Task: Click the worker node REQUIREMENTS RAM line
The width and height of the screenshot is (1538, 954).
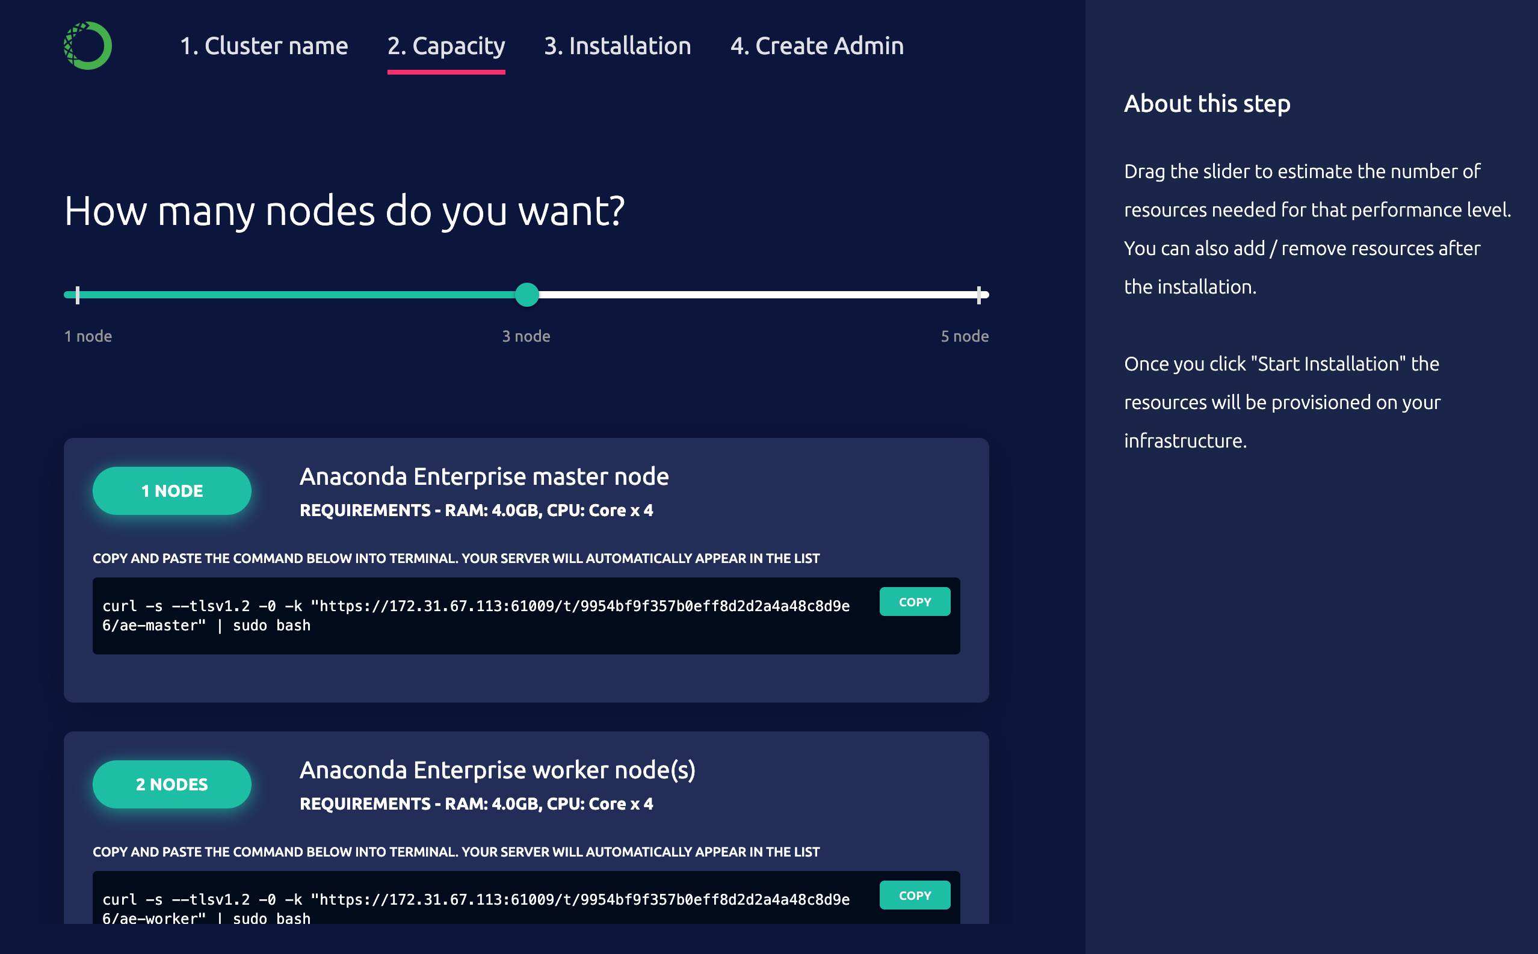Action: pyautogui.click(x=477, y=804)
